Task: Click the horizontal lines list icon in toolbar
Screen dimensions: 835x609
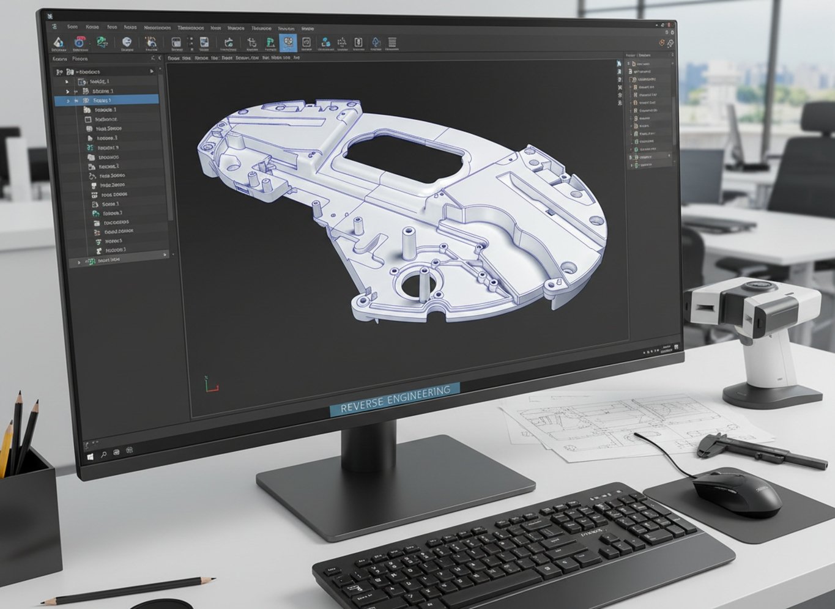Action: pos(392,43)
